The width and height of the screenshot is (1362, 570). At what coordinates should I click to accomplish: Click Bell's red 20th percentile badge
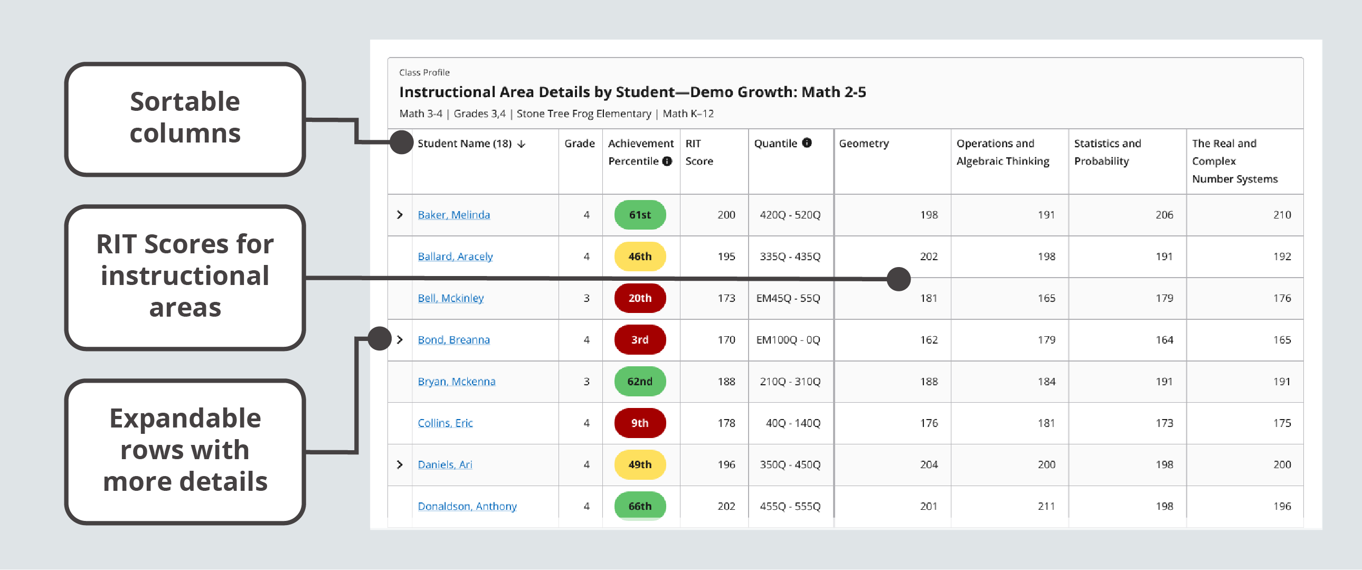[x=640, y=298]
